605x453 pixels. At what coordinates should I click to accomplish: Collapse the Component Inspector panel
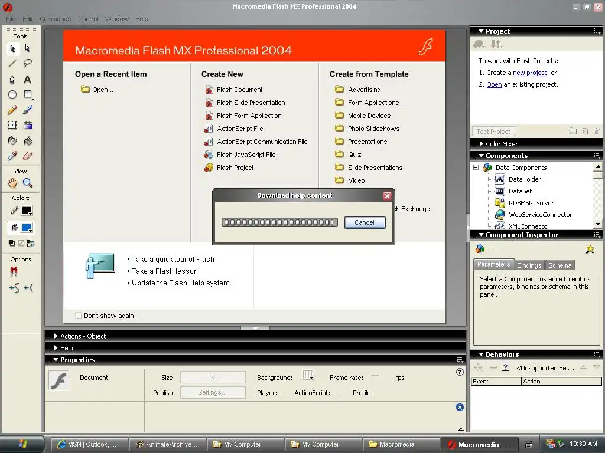tap(481, 235)
